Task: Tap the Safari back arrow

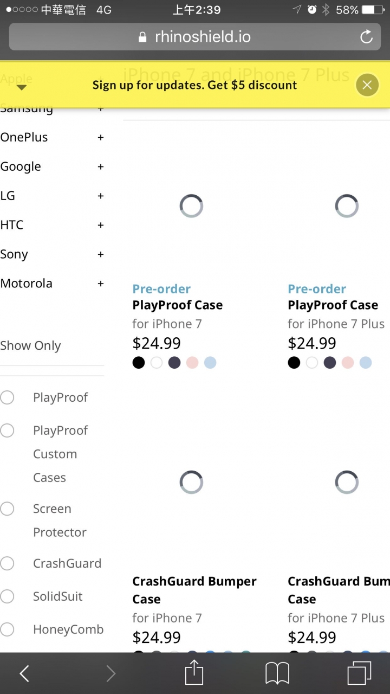Action: (x=24, y=673)
